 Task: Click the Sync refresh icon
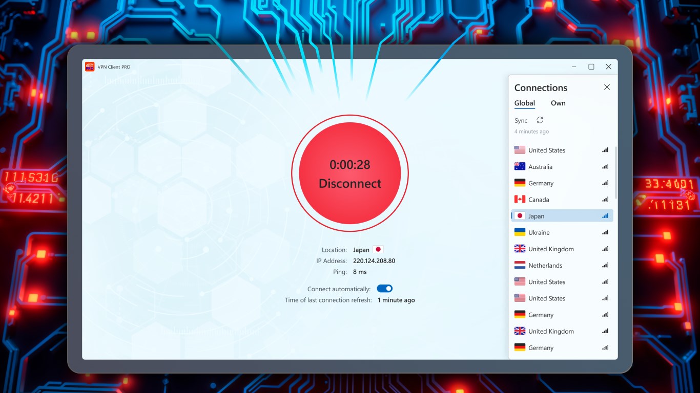click(540, 120)
